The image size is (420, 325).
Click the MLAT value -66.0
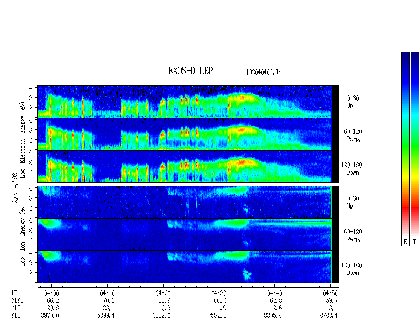[219, 300]
